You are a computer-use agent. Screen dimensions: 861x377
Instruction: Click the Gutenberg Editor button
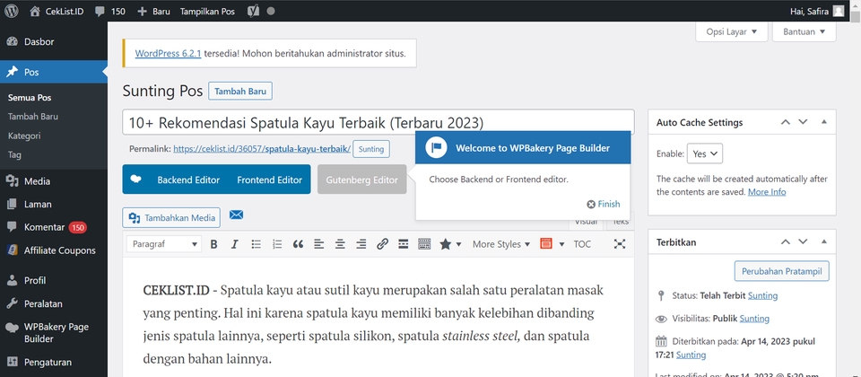pyautogui.click(x=361, y=180)
